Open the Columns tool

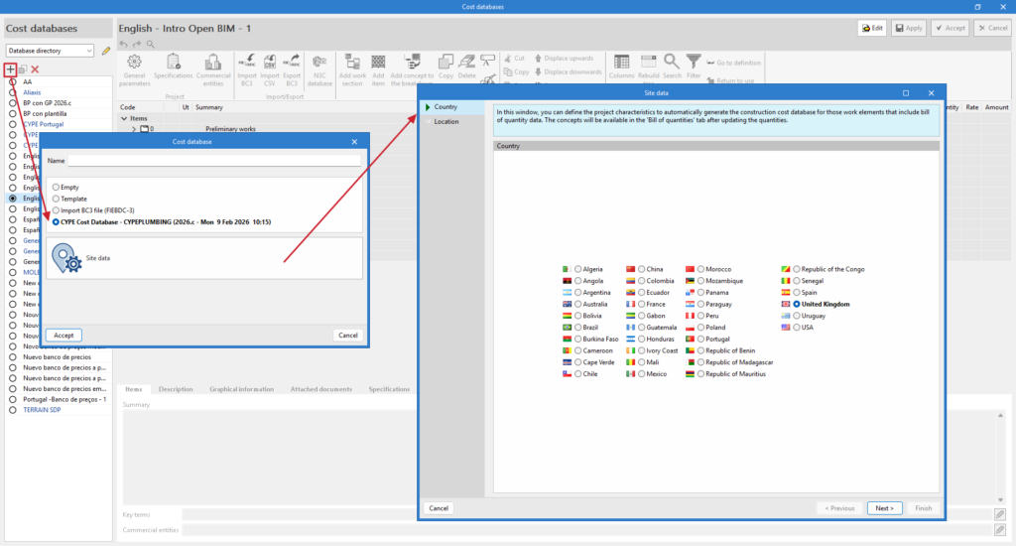pos(621,67)
